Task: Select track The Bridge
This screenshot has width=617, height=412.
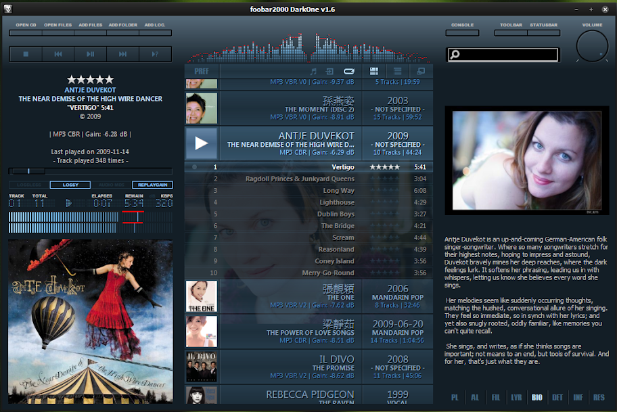Action: 309,226
